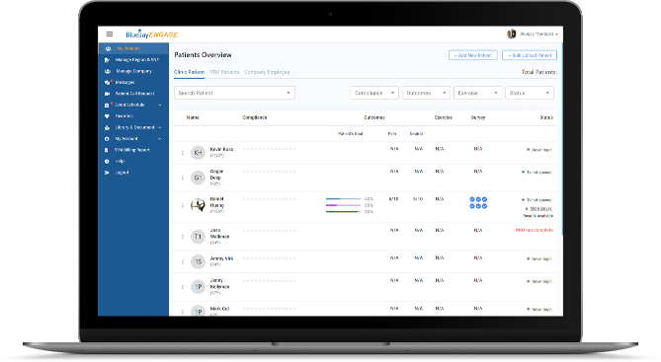Open Kevin Ross patient name
The image size is (661, 362).
[221, 149]
